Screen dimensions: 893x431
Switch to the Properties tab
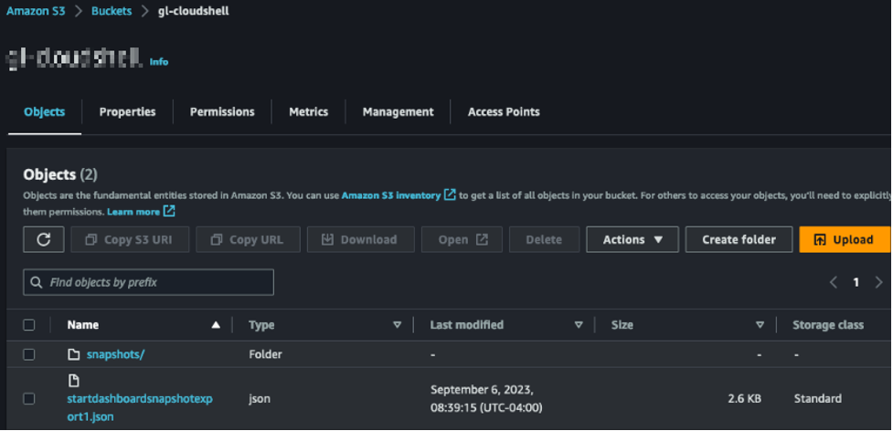tap(128, 112)
